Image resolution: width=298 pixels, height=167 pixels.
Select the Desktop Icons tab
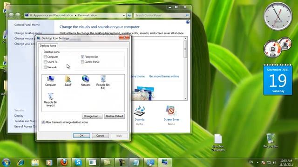[x=48, y=45]
